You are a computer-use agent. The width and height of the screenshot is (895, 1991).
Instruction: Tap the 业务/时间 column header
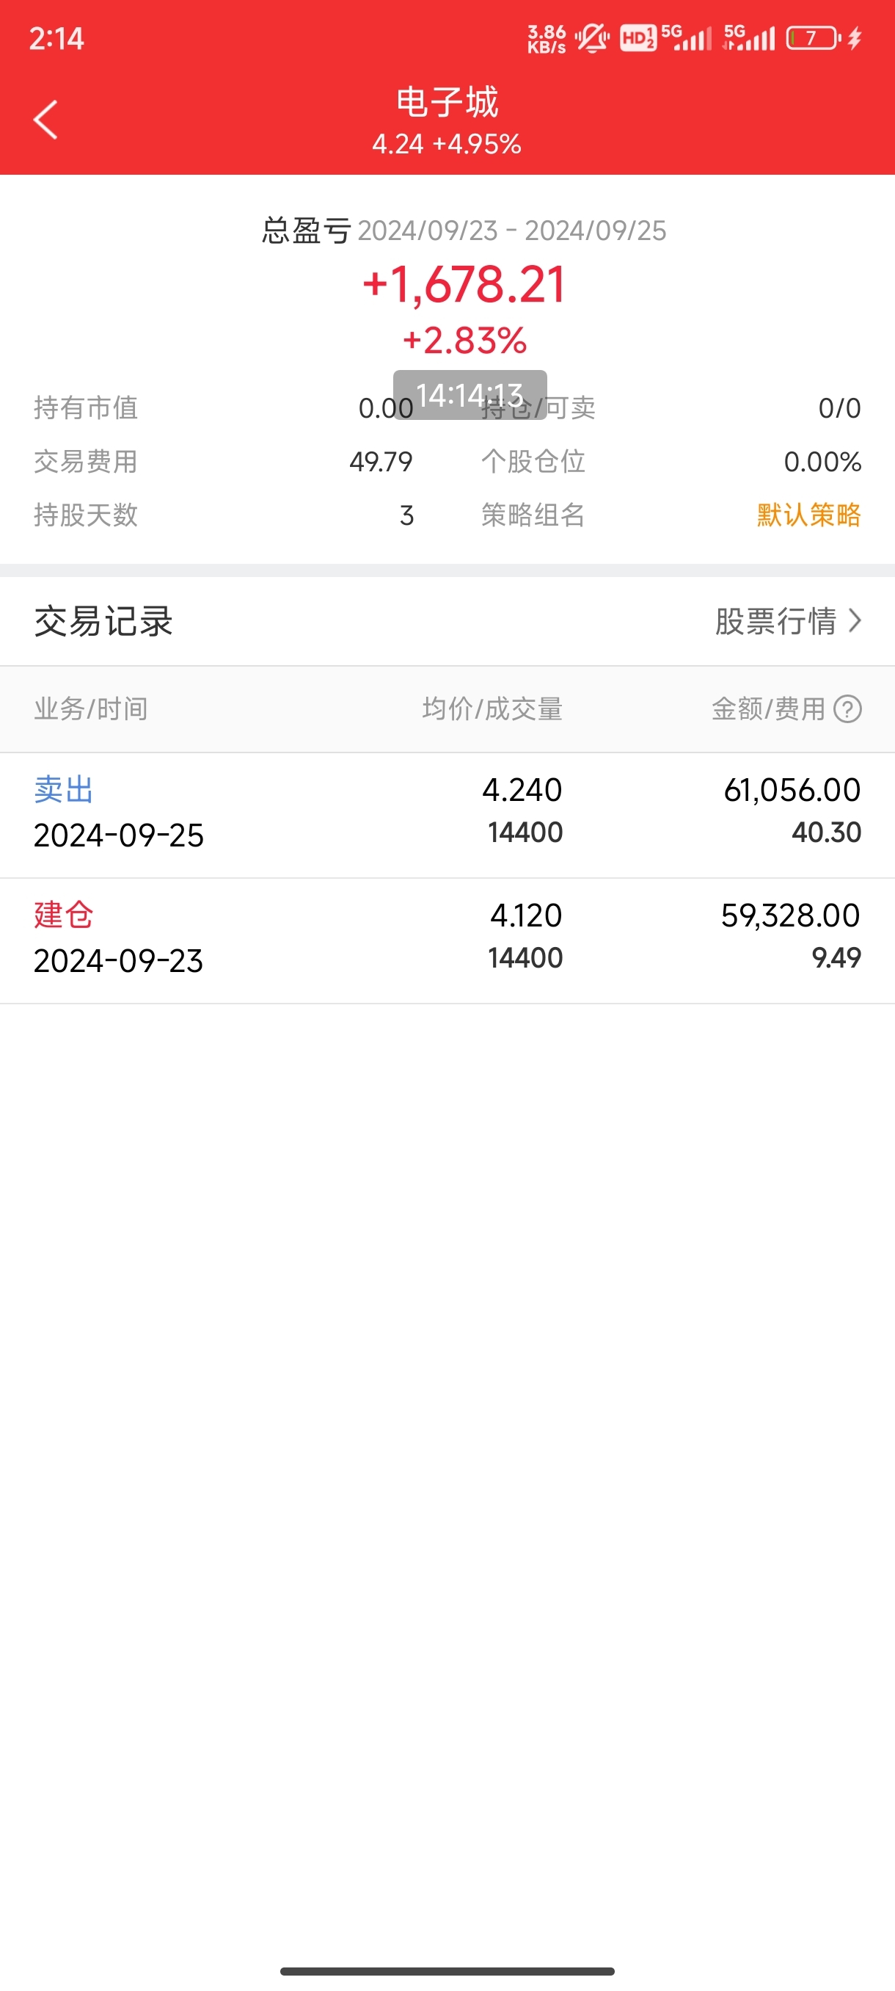click(x=90, y=708)
